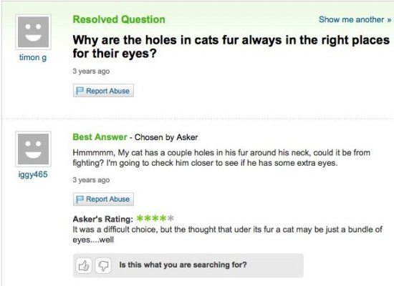Screen dimensions: 394x286
Task: Select the question title about cats fur
Action: [231, 46]
